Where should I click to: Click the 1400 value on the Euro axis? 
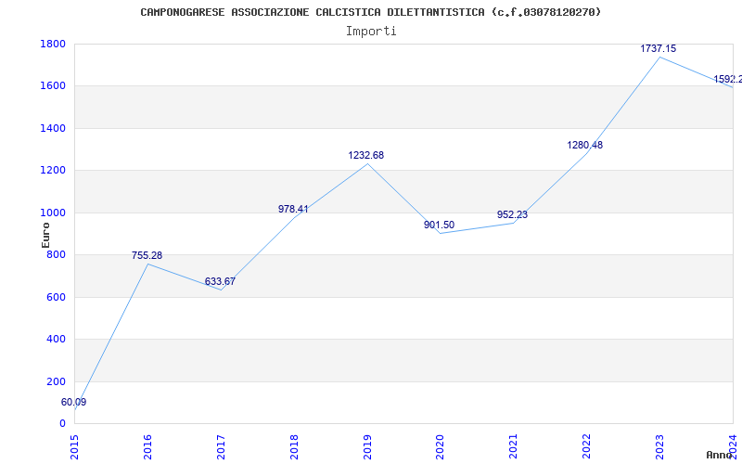(53, 128)
